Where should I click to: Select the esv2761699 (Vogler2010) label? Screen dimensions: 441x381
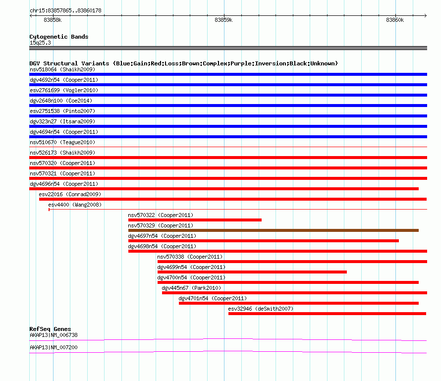pyautogui.click(x=64, y=90)
